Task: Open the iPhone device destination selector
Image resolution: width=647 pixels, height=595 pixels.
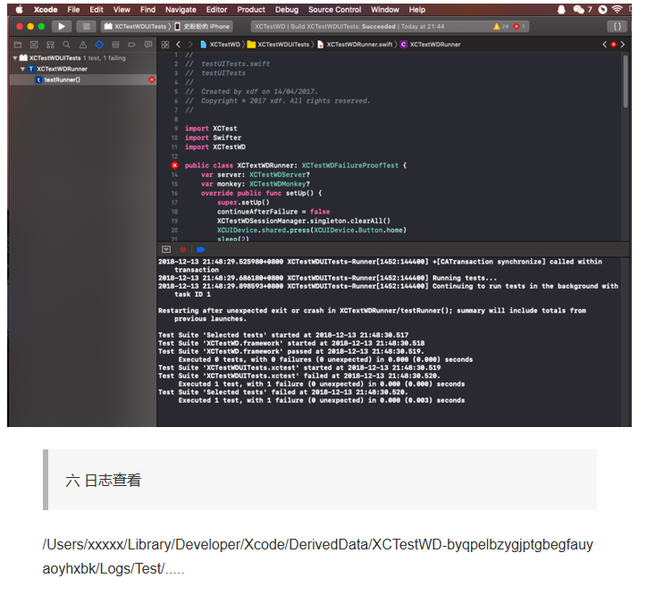Action: (202, 27)
